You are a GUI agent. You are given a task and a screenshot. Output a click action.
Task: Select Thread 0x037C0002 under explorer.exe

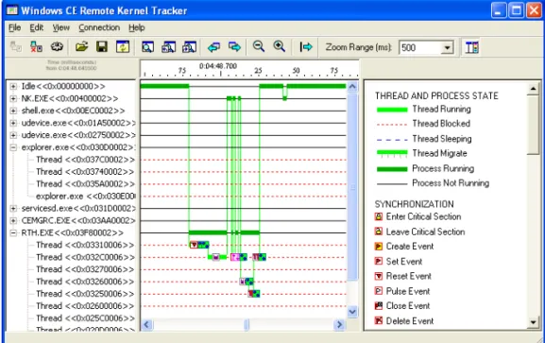[x=85, y=160]
